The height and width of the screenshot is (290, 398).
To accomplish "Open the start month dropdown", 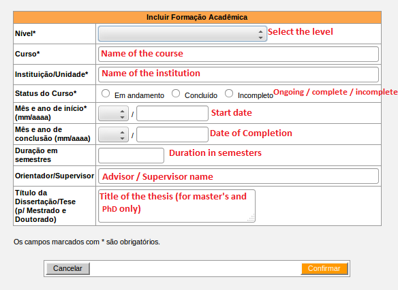I will [x=113, y=113].
